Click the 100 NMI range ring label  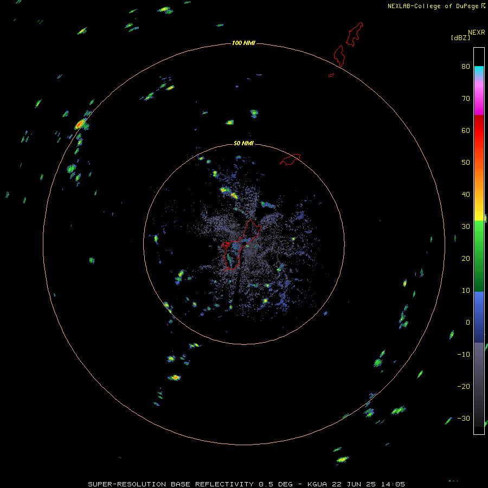click(x=243, y=43)
